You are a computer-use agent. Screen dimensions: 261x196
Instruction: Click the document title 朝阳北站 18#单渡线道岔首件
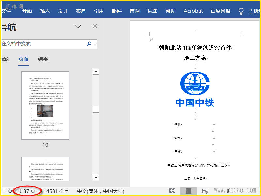[195, 48]
